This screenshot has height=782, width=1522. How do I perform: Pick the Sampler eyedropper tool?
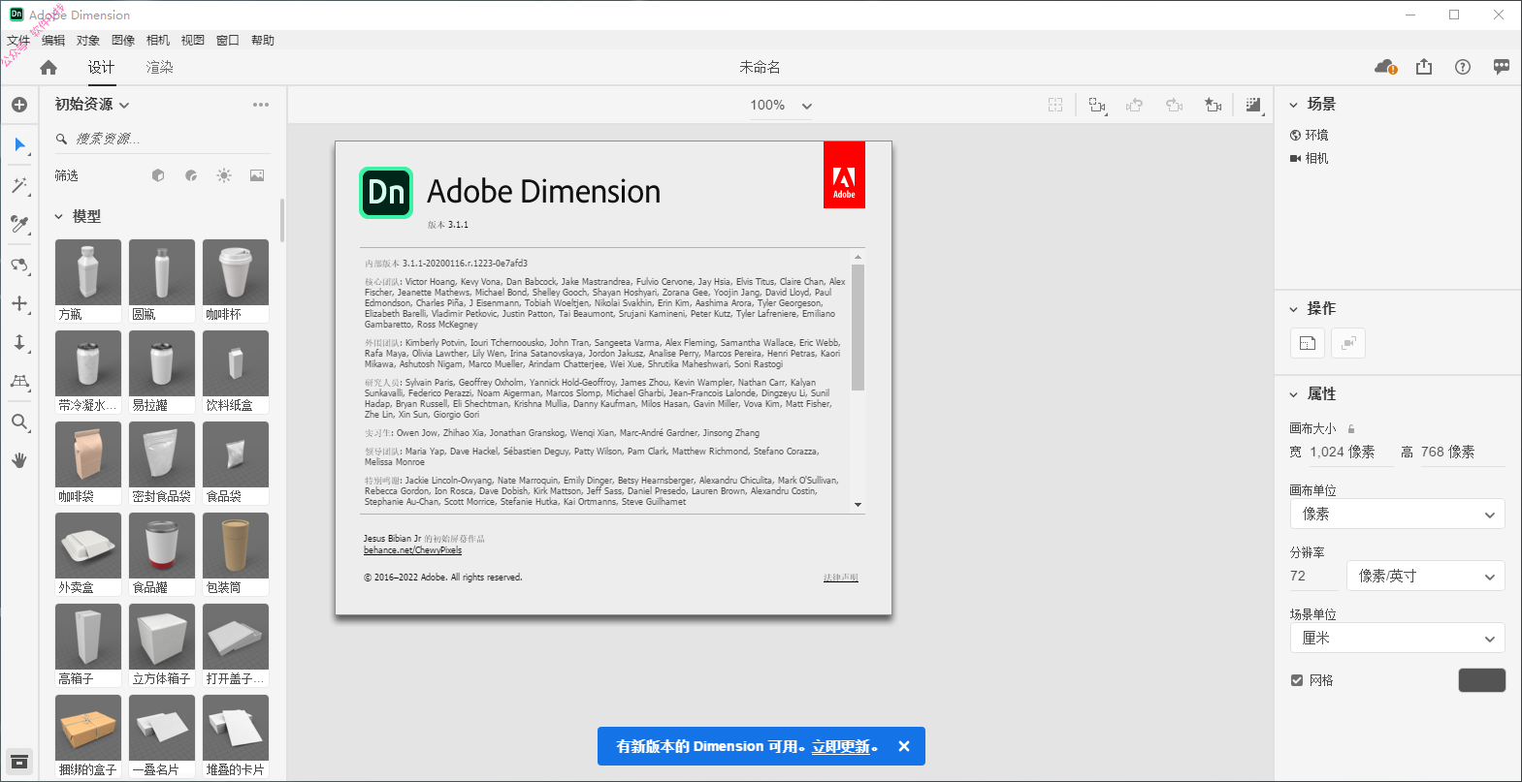(19, 225)
